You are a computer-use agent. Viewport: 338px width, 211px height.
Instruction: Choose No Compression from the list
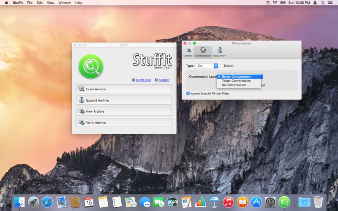coord(239,85)
